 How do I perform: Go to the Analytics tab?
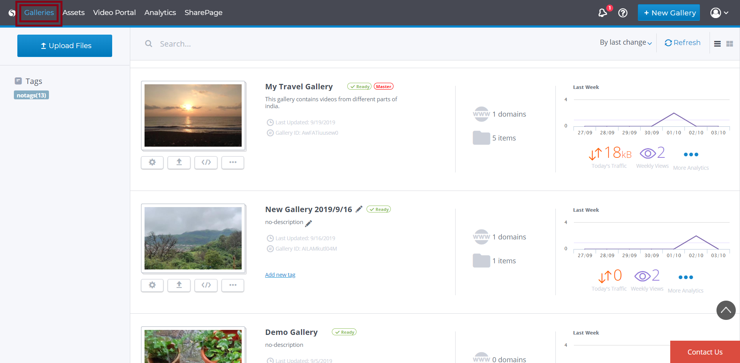(160, 13)
